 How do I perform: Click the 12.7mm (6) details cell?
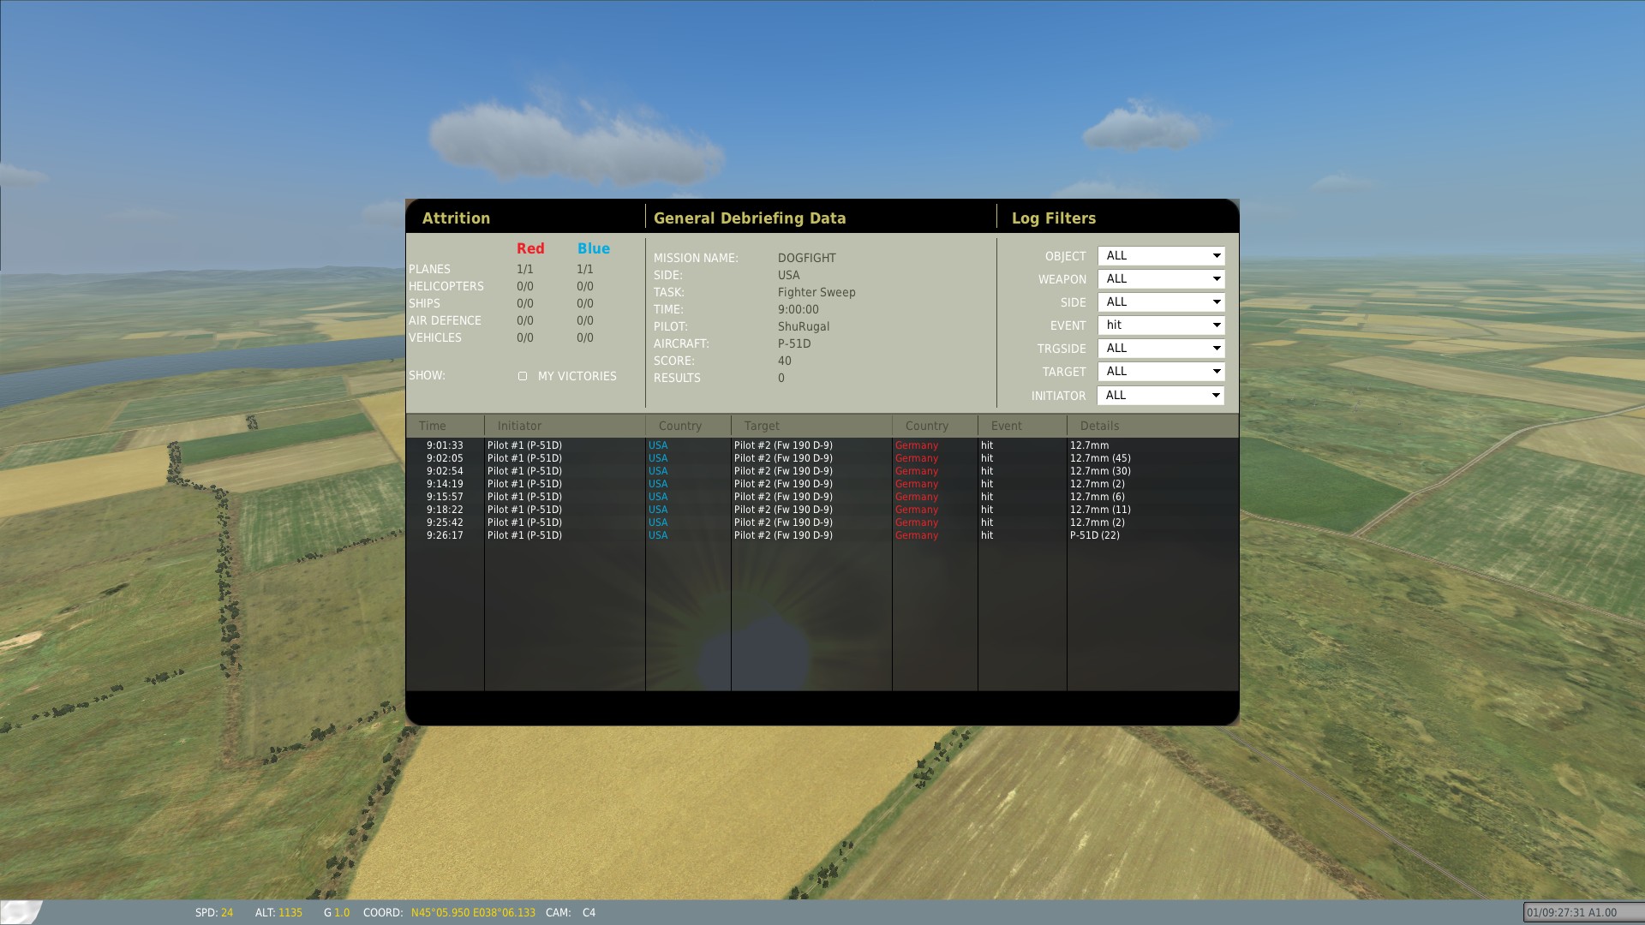pyautogui.click(x=1098, y=497)
